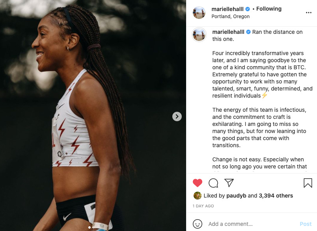The image size is (317, 231).
Task: Save post with the bookmark icon
Action: tap(308, 183)
